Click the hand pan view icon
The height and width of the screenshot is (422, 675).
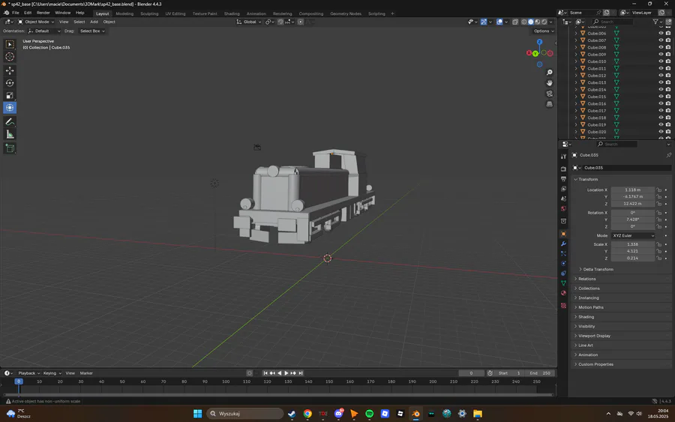[x=549, y=83]
